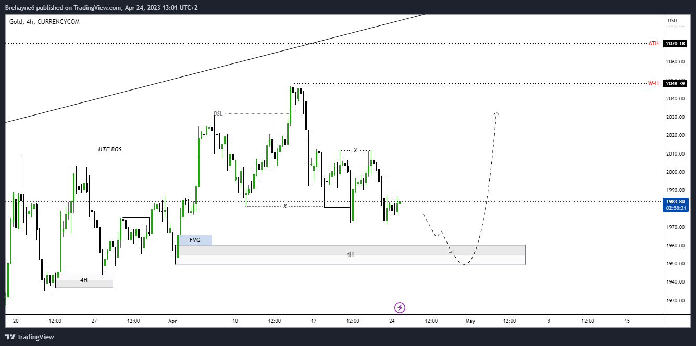Click the 2040.00 price axis label
The image size is (696, 346).
(675, 99)
